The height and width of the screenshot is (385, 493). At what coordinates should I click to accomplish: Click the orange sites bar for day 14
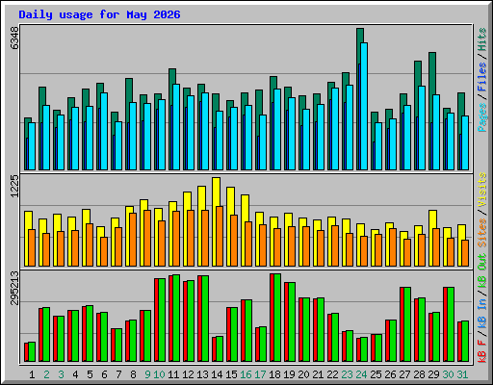click(x=220, y=237)
